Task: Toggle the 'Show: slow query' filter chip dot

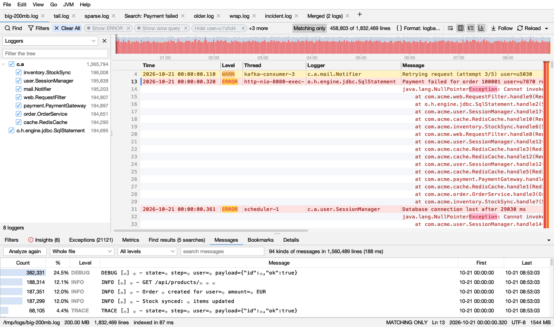Action: (x=139, y=28)
